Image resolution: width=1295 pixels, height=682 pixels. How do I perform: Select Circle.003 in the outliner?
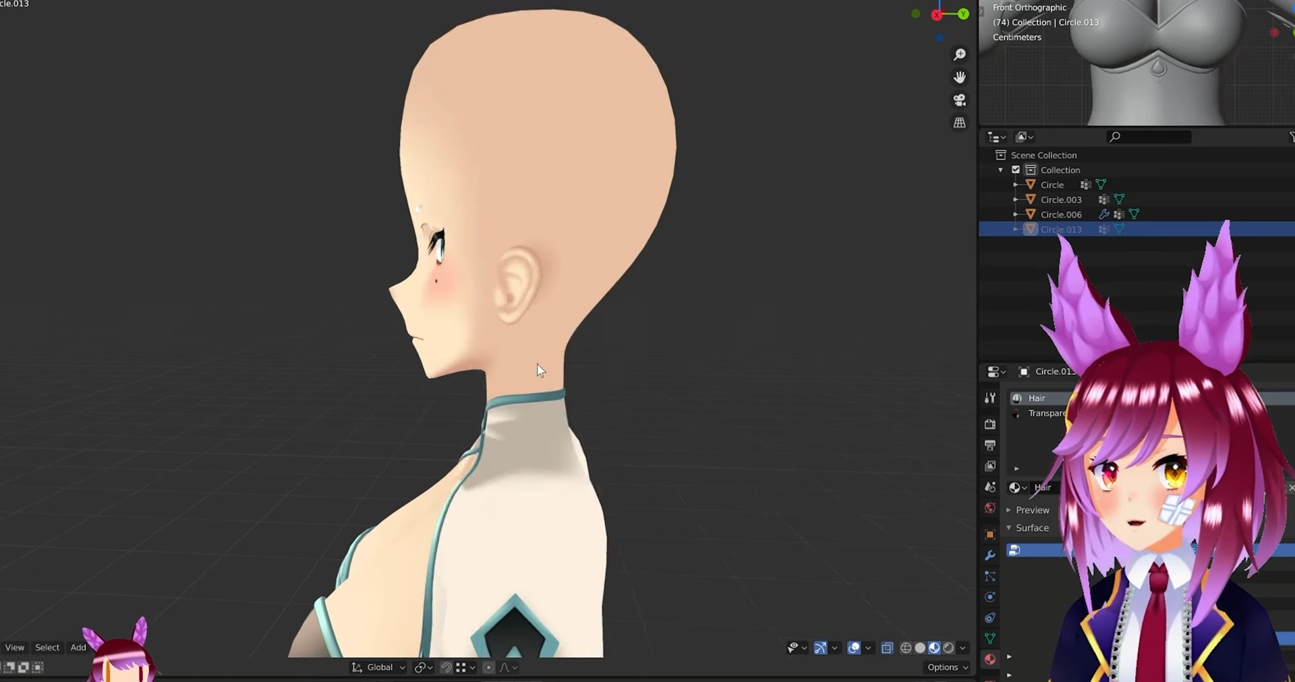[x=1061, y=199]
